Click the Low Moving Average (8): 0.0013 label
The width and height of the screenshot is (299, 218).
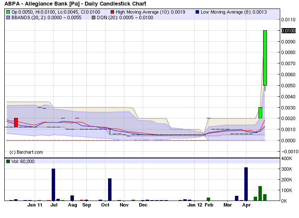pos(234,12)
